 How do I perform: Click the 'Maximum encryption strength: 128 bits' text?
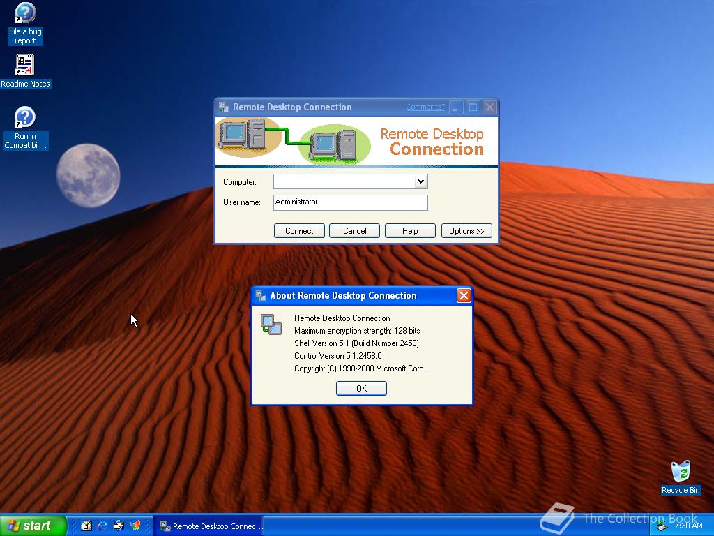[357, 331]
